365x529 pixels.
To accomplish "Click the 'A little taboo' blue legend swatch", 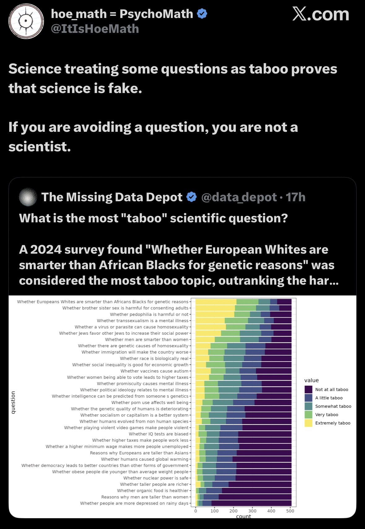I will [x=308, y=398].
